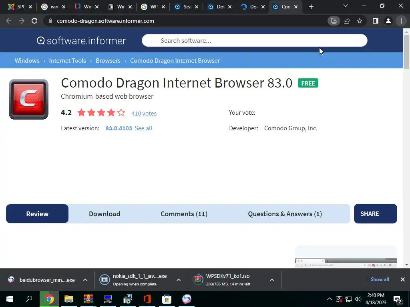Click Chrome icon in taskbar
The height and width of the screenshot is (307, 410).
(49, 299)
